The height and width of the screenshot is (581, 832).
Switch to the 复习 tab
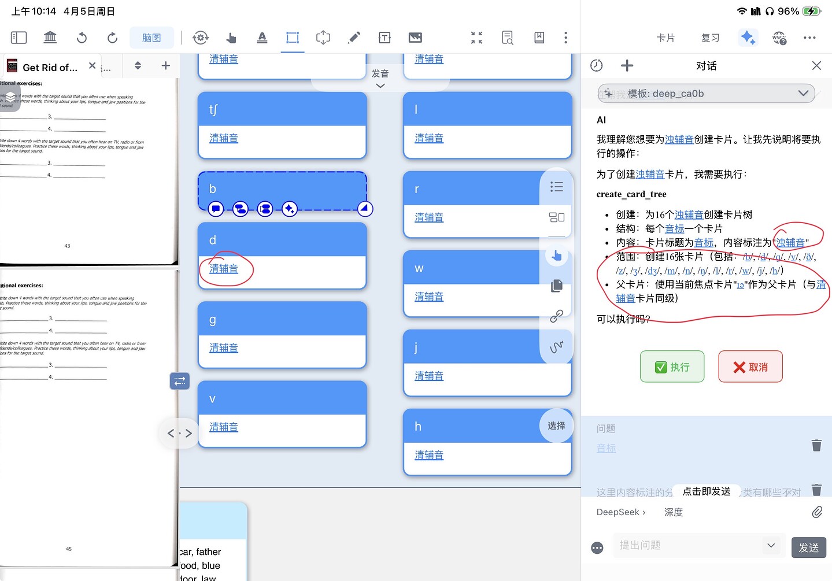(x=710, y=38)
